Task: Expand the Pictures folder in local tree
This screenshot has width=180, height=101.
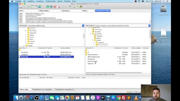Action: tap(26, 42)
